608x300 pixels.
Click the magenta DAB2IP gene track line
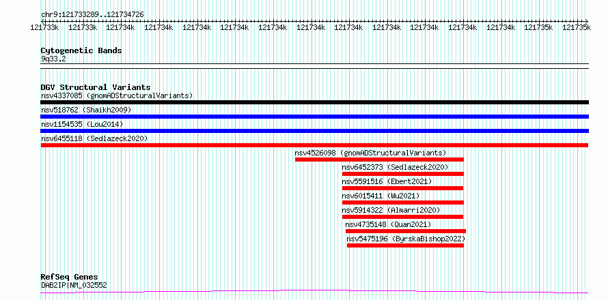pos(314,291)
